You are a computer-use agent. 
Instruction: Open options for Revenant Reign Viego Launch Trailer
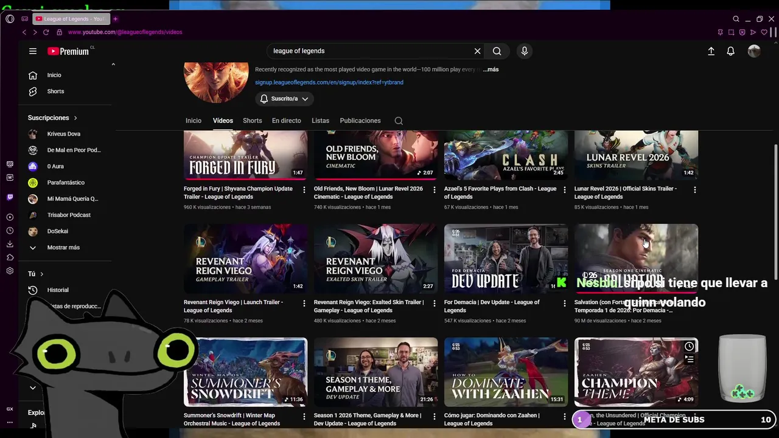[304, 303]
